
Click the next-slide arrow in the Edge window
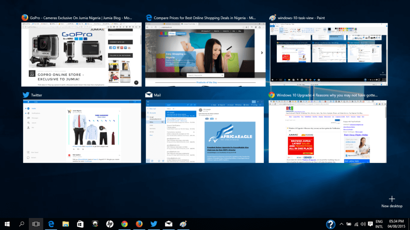click(262, 53)
